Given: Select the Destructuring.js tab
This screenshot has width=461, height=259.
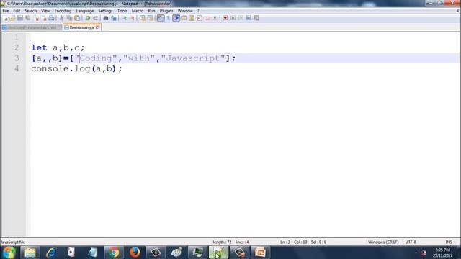Looking at the screenshot, I should coord(82,27).
